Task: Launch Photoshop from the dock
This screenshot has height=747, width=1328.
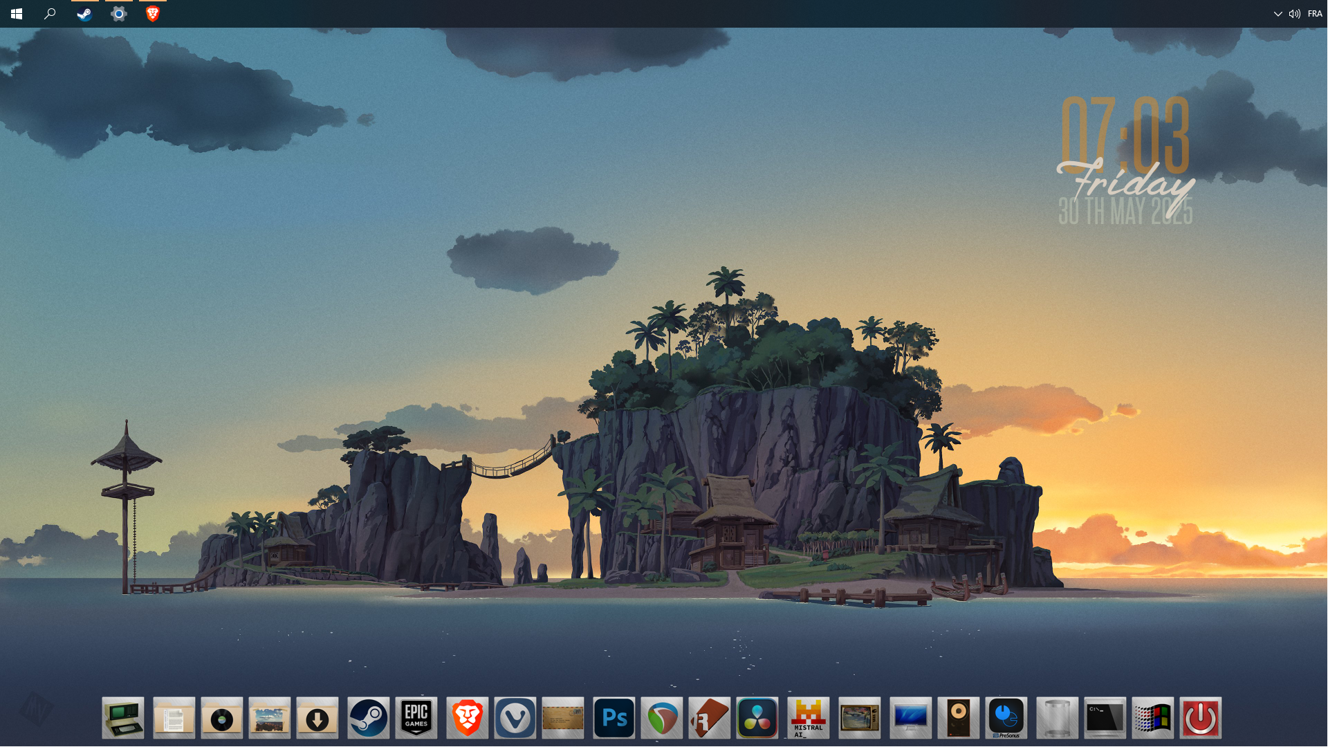Action: [614, 718]
